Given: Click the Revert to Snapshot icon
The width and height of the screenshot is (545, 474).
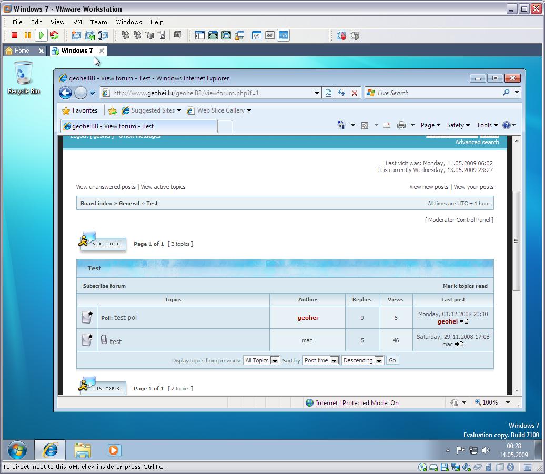Looking at the screenshot, I should (89, 35).
